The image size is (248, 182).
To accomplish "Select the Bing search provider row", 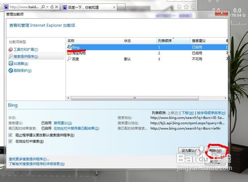I will coord(147,47).
